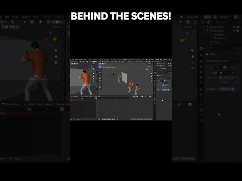Image resolution: width=242 pixels, height=181 pixels.
Task: Open Options dropdown in dimmed backdrop's left viewport
Action: click(x=58, y=27)
